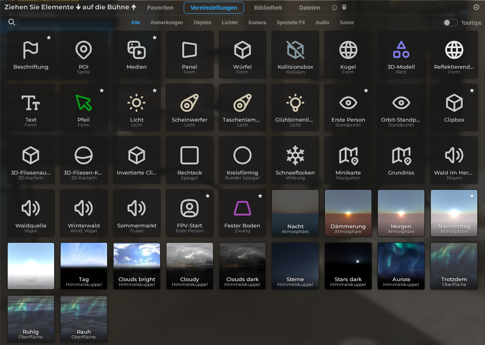
Task: Select the Dämmerung atmosphere thumbnail
Action: click(x=348, y=213)
